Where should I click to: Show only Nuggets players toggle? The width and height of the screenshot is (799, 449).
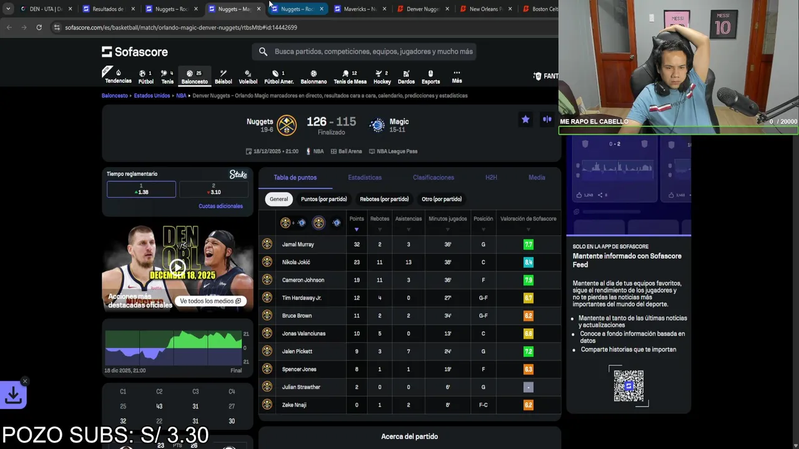[319, 223]
